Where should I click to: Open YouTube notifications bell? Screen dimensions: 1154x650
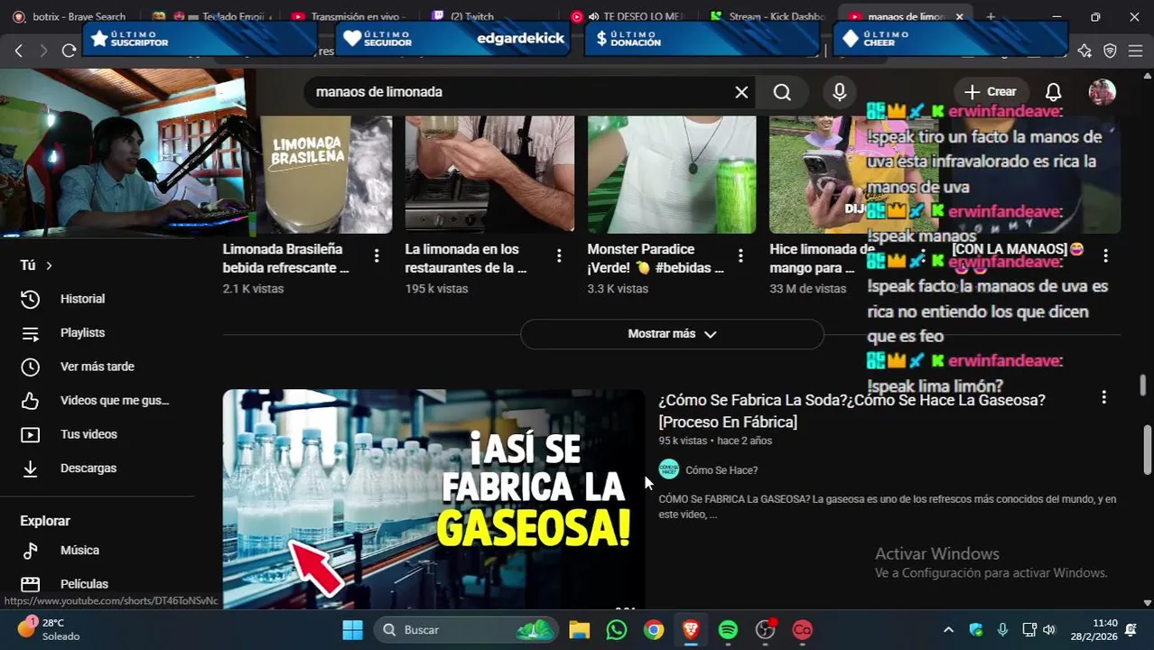1054,92
